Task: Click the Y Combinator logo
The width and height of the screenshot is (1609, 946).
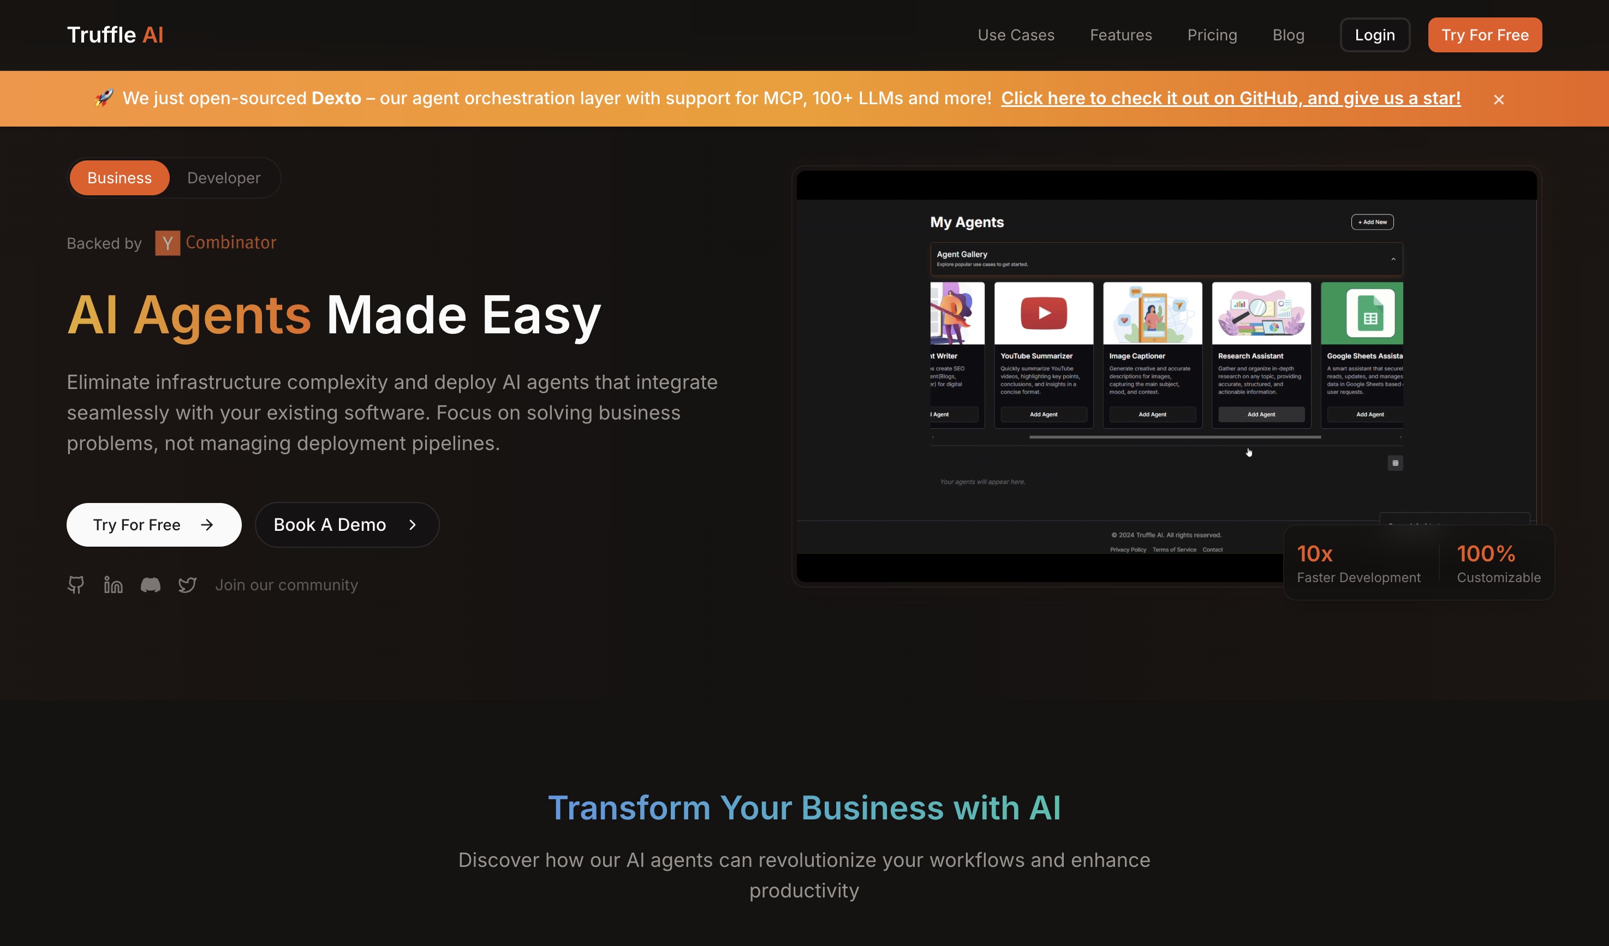Action: (167, 243)
